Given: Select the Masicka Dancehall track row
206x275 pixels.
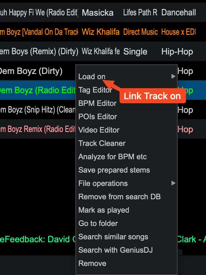Looking at the screenshot, I should 103,12.
